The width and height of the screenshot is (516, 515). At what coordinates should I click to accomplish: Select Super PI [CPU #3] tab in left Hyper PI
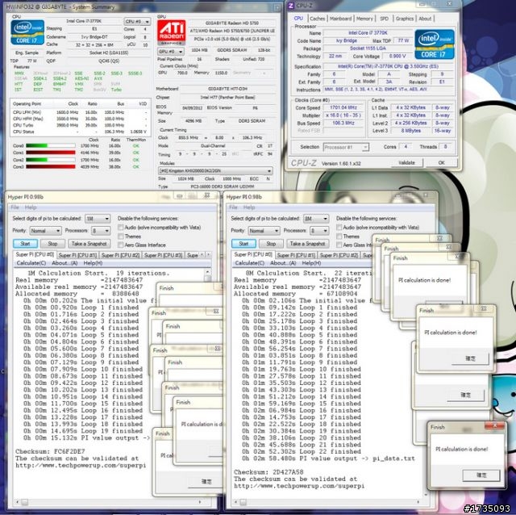point(163,255)
